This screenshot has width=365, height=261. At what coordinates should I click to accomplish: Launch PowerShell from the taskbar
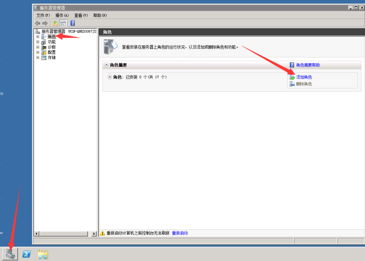pyautogui.click(x=26, y=254)
